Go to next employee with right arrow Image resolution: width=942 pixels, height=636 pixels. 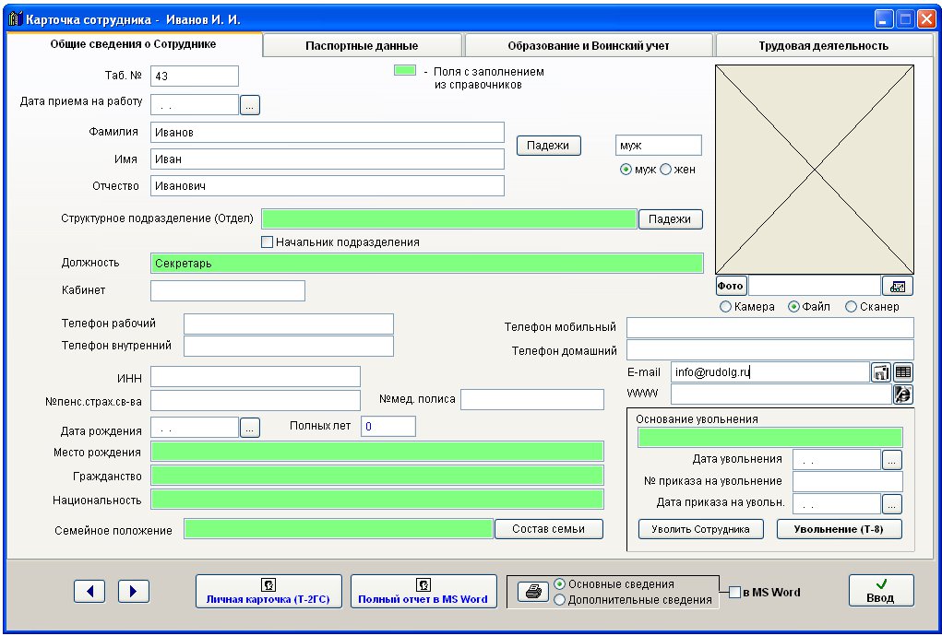pos(133,591)
